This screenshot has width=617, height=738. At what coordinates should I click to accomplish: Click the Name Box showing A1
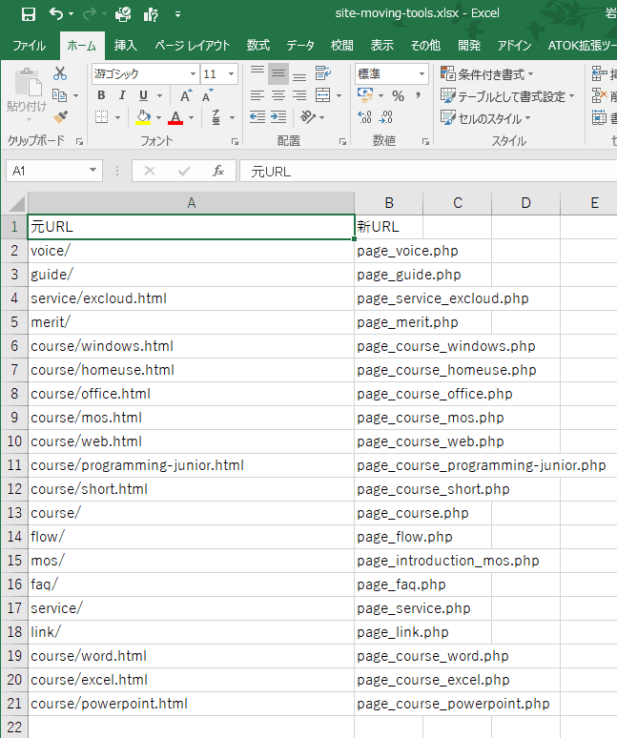pyautogui.click(x=47, y=171)
